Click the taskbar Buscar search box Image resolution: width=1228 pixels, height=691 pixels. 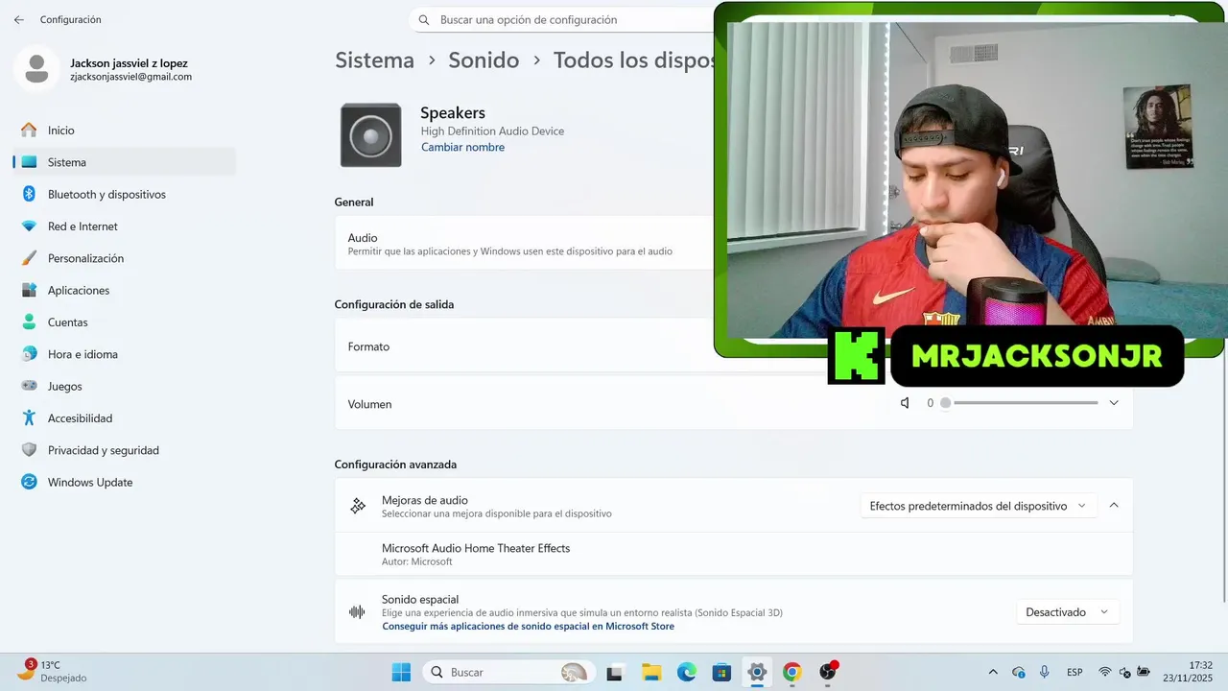click(x=508, y=672)
